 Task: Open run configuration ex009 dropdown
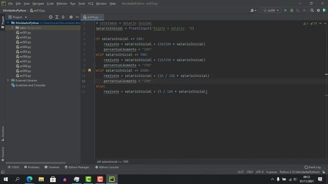271,10
